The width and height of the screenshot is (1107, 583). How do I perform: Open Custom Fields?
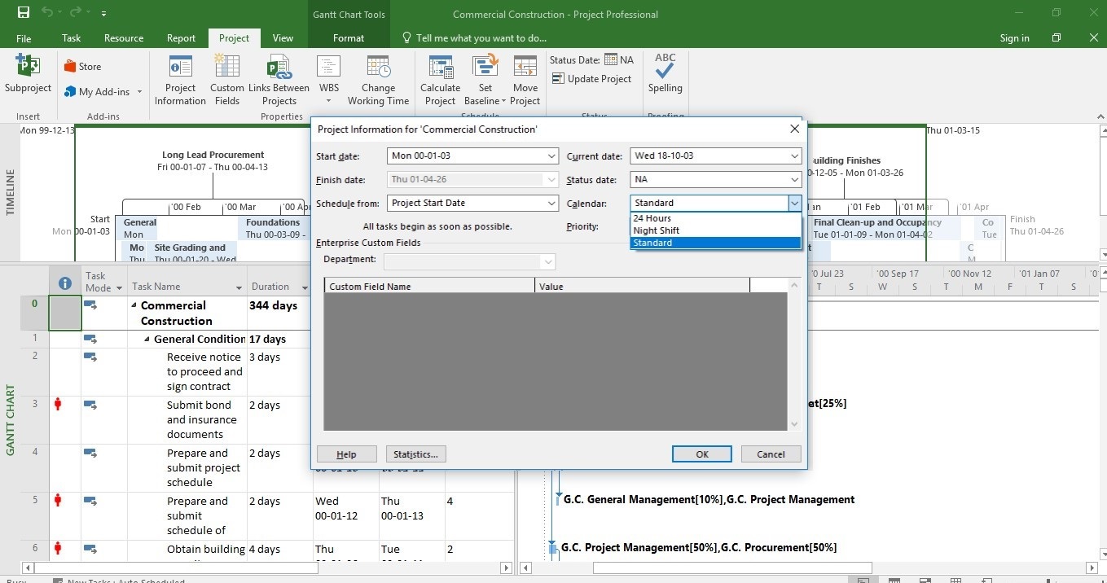[227, 81]
